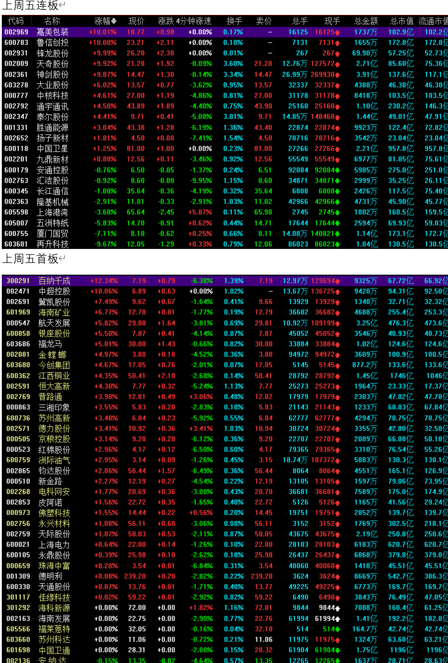448x663 pixels.
Task: Click the 涨跌 column header
Action: (165, 21)
